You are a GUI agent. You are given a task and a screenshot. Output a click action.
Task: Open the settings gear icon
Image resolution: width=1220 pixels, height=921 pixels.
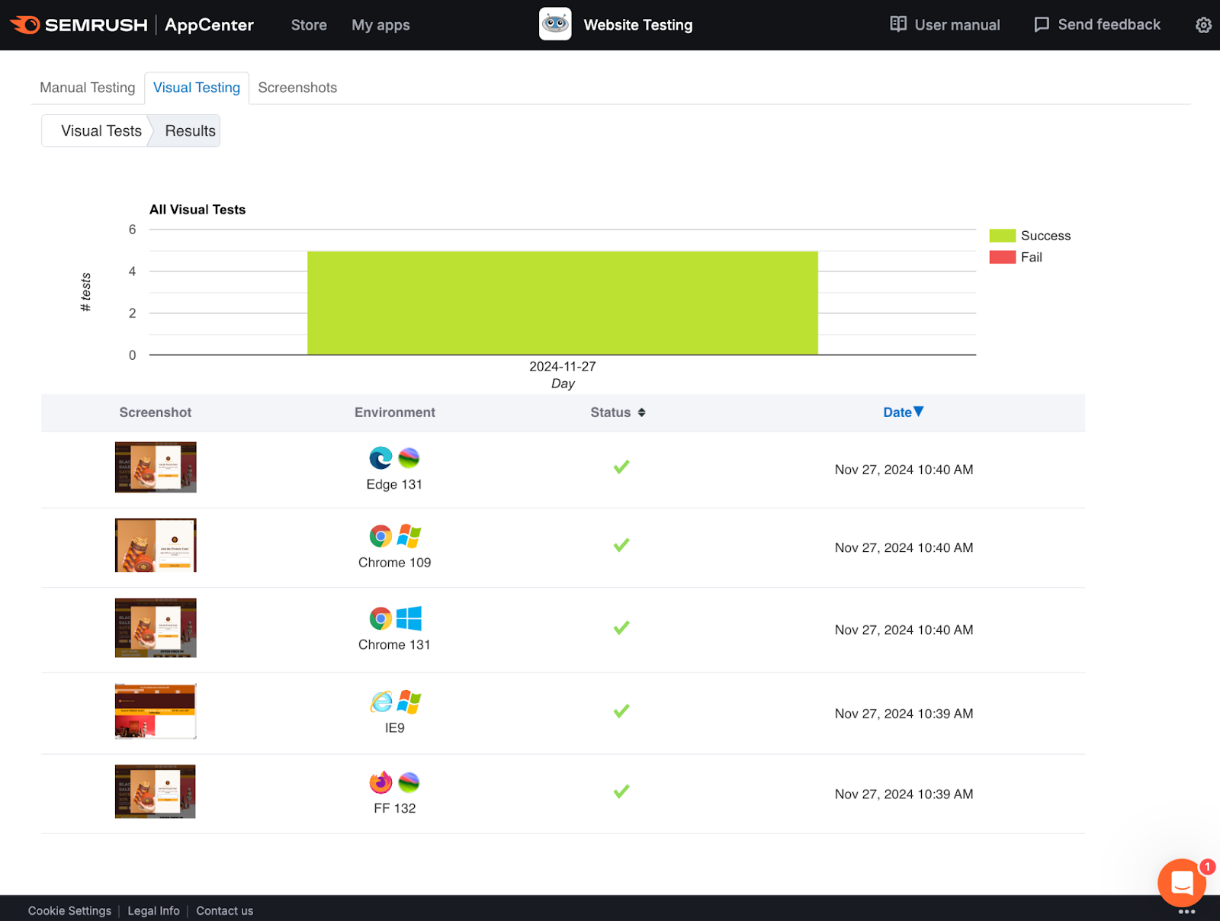1202,25
